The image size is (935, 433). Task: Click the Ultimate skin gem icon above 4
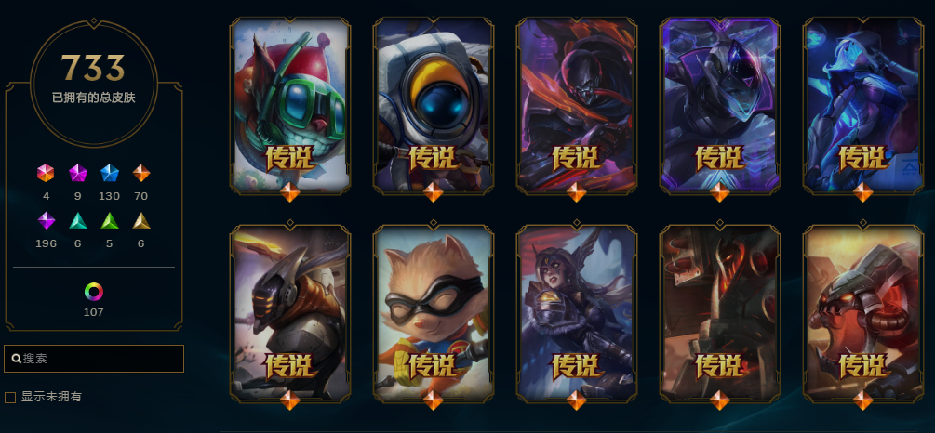coord(46,174)
